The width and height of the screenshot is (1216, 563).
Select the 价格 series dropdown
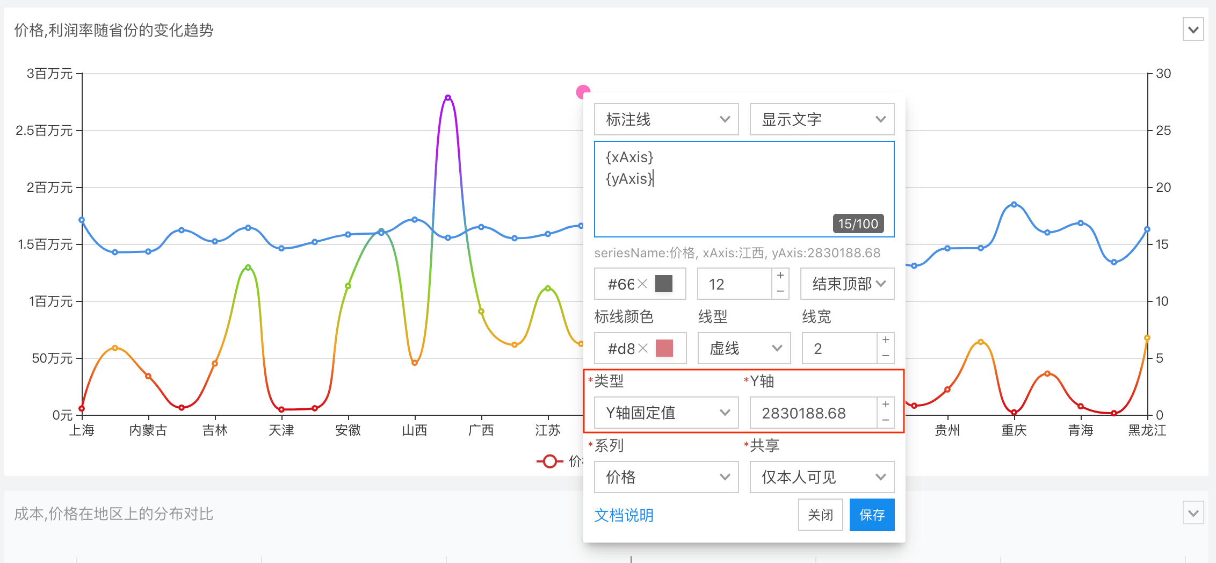(x=666, y=477)
